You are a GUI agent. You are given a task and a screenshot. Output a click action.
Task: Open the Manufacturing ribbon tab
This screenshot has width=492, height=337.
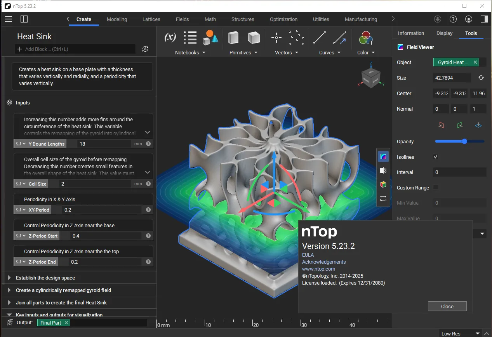361,19
